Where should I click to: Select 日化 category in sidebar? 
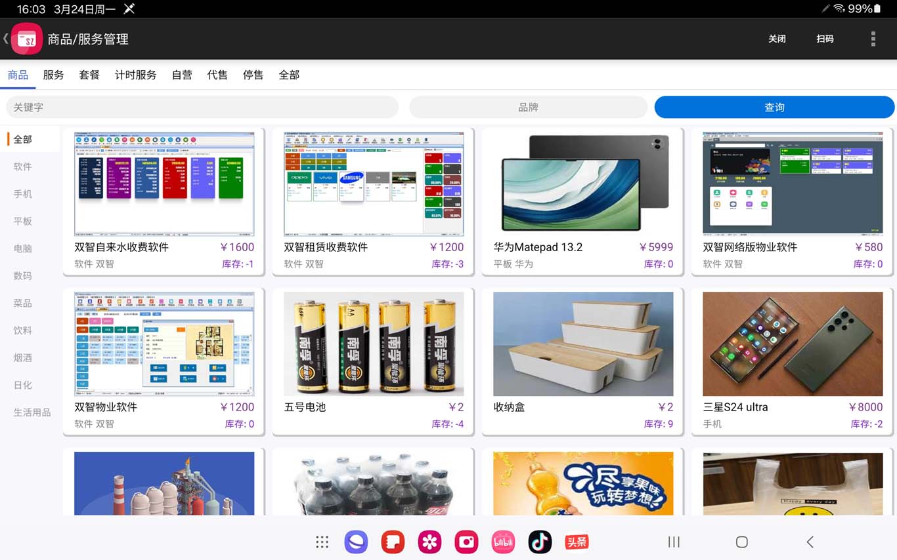pos(23,385)
